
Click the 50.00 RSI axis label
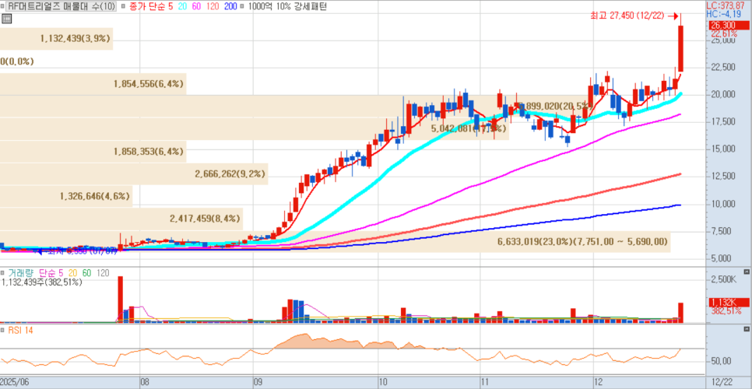coord(722,361)
